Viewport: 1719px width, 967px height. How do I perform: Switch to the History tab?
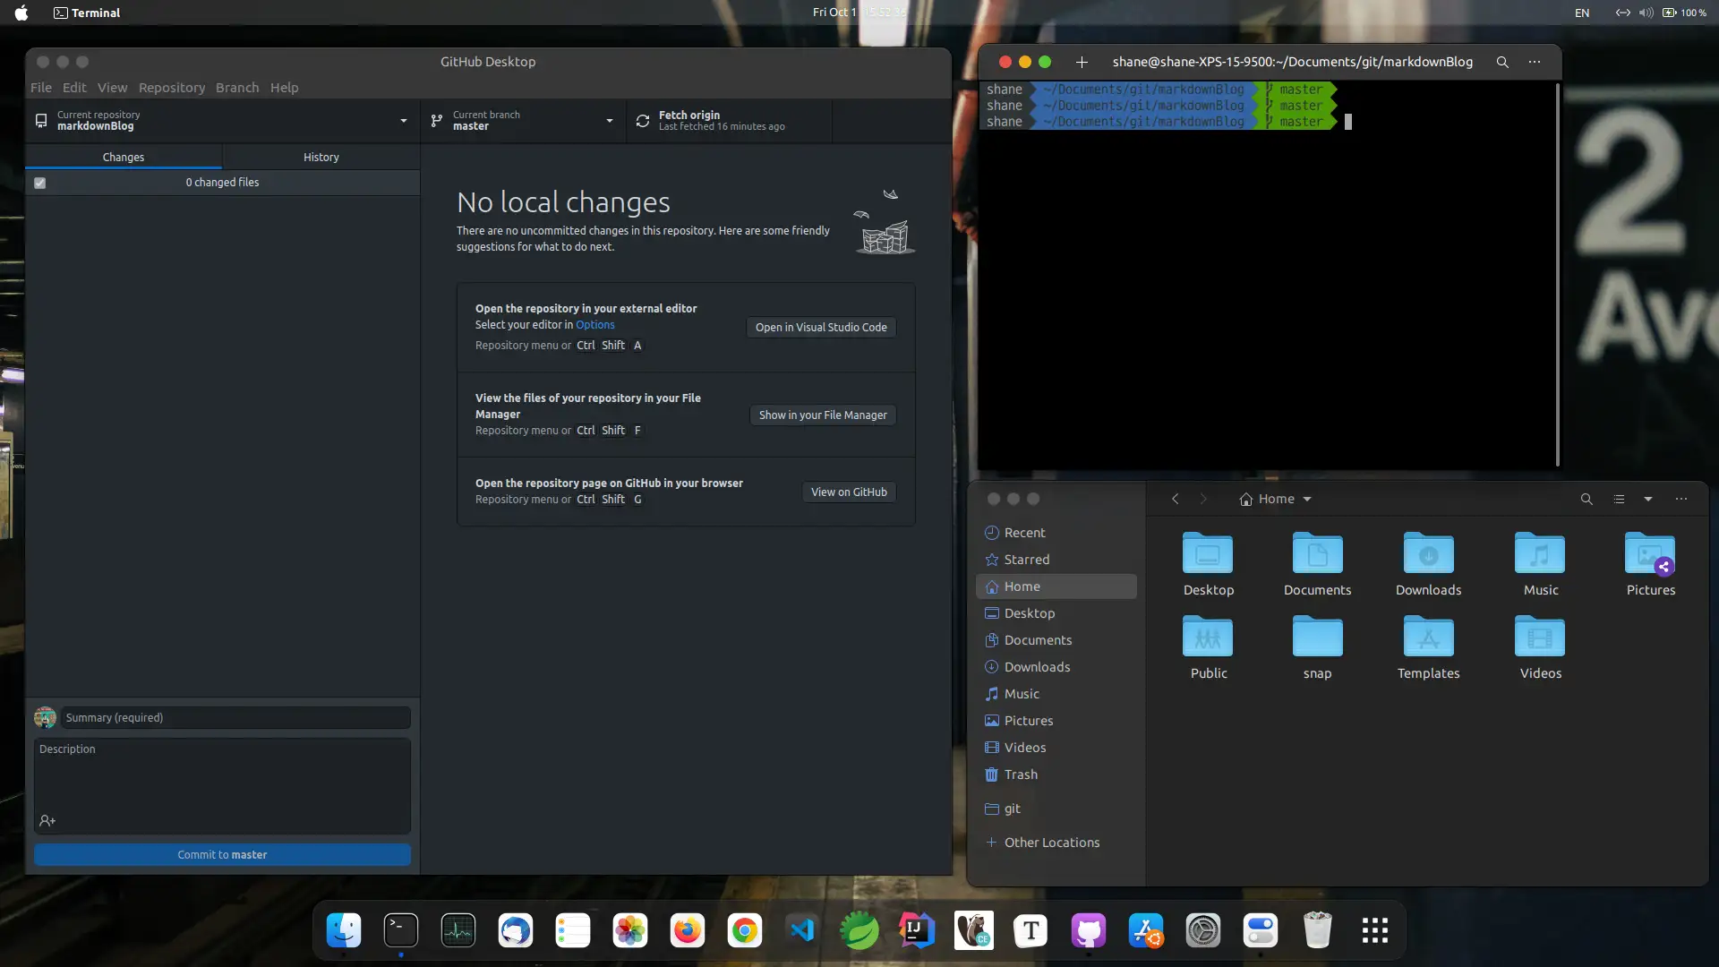click(321, 158)
